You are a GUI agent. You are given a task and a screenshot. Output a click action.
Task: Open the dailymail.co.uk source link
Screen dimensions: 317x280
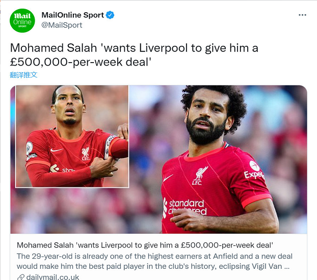click(52, 277)
